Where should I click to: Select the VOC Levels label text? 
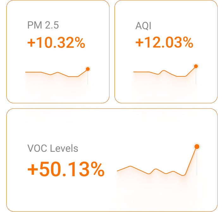[x=53, y=148]
